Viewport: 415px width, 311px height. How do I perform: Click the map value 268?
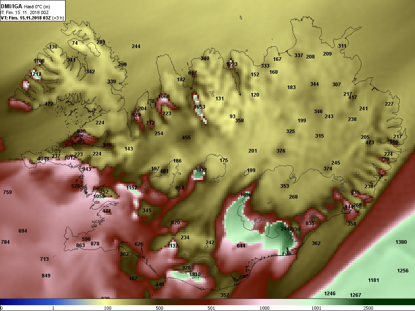pyautogui.click(x=293, y=197)
